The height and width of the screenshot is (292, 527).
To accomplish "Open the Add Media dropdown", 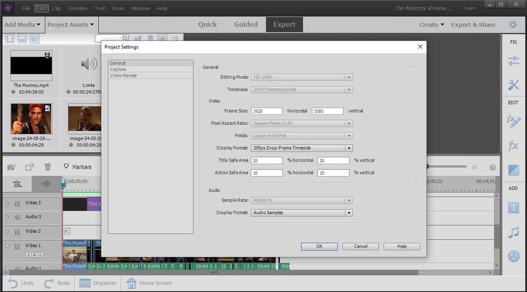I will pos(22,24).
